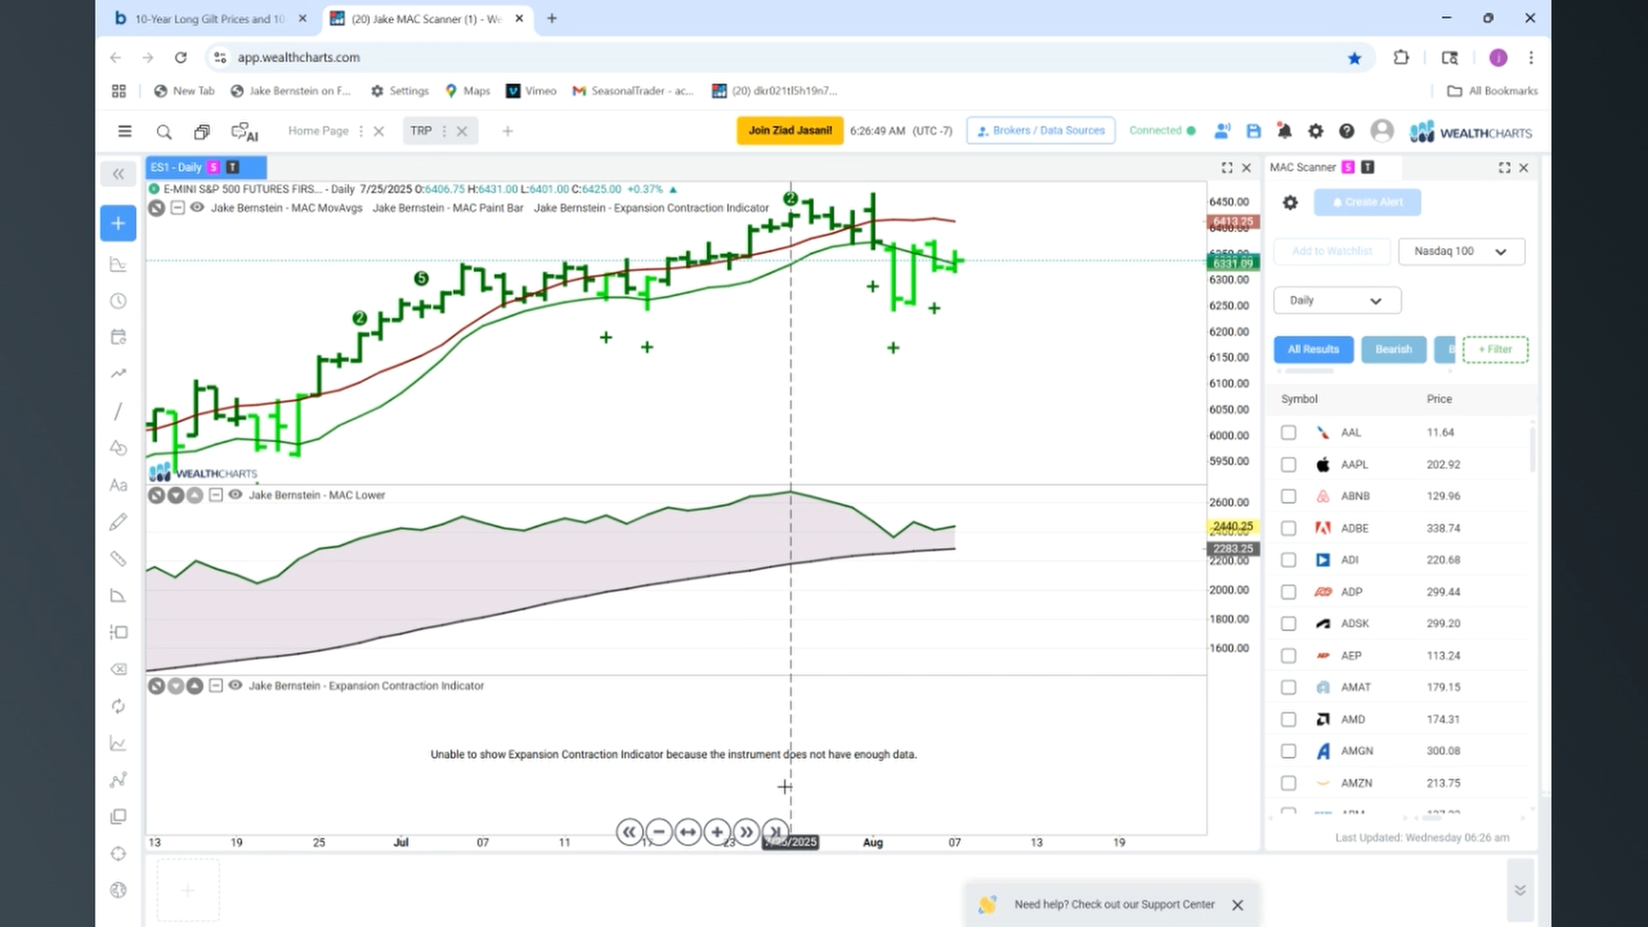Screen dimensions: 1648x927
Task: Reset chart width with horizontal arrows
Action: tap(688, 832)
